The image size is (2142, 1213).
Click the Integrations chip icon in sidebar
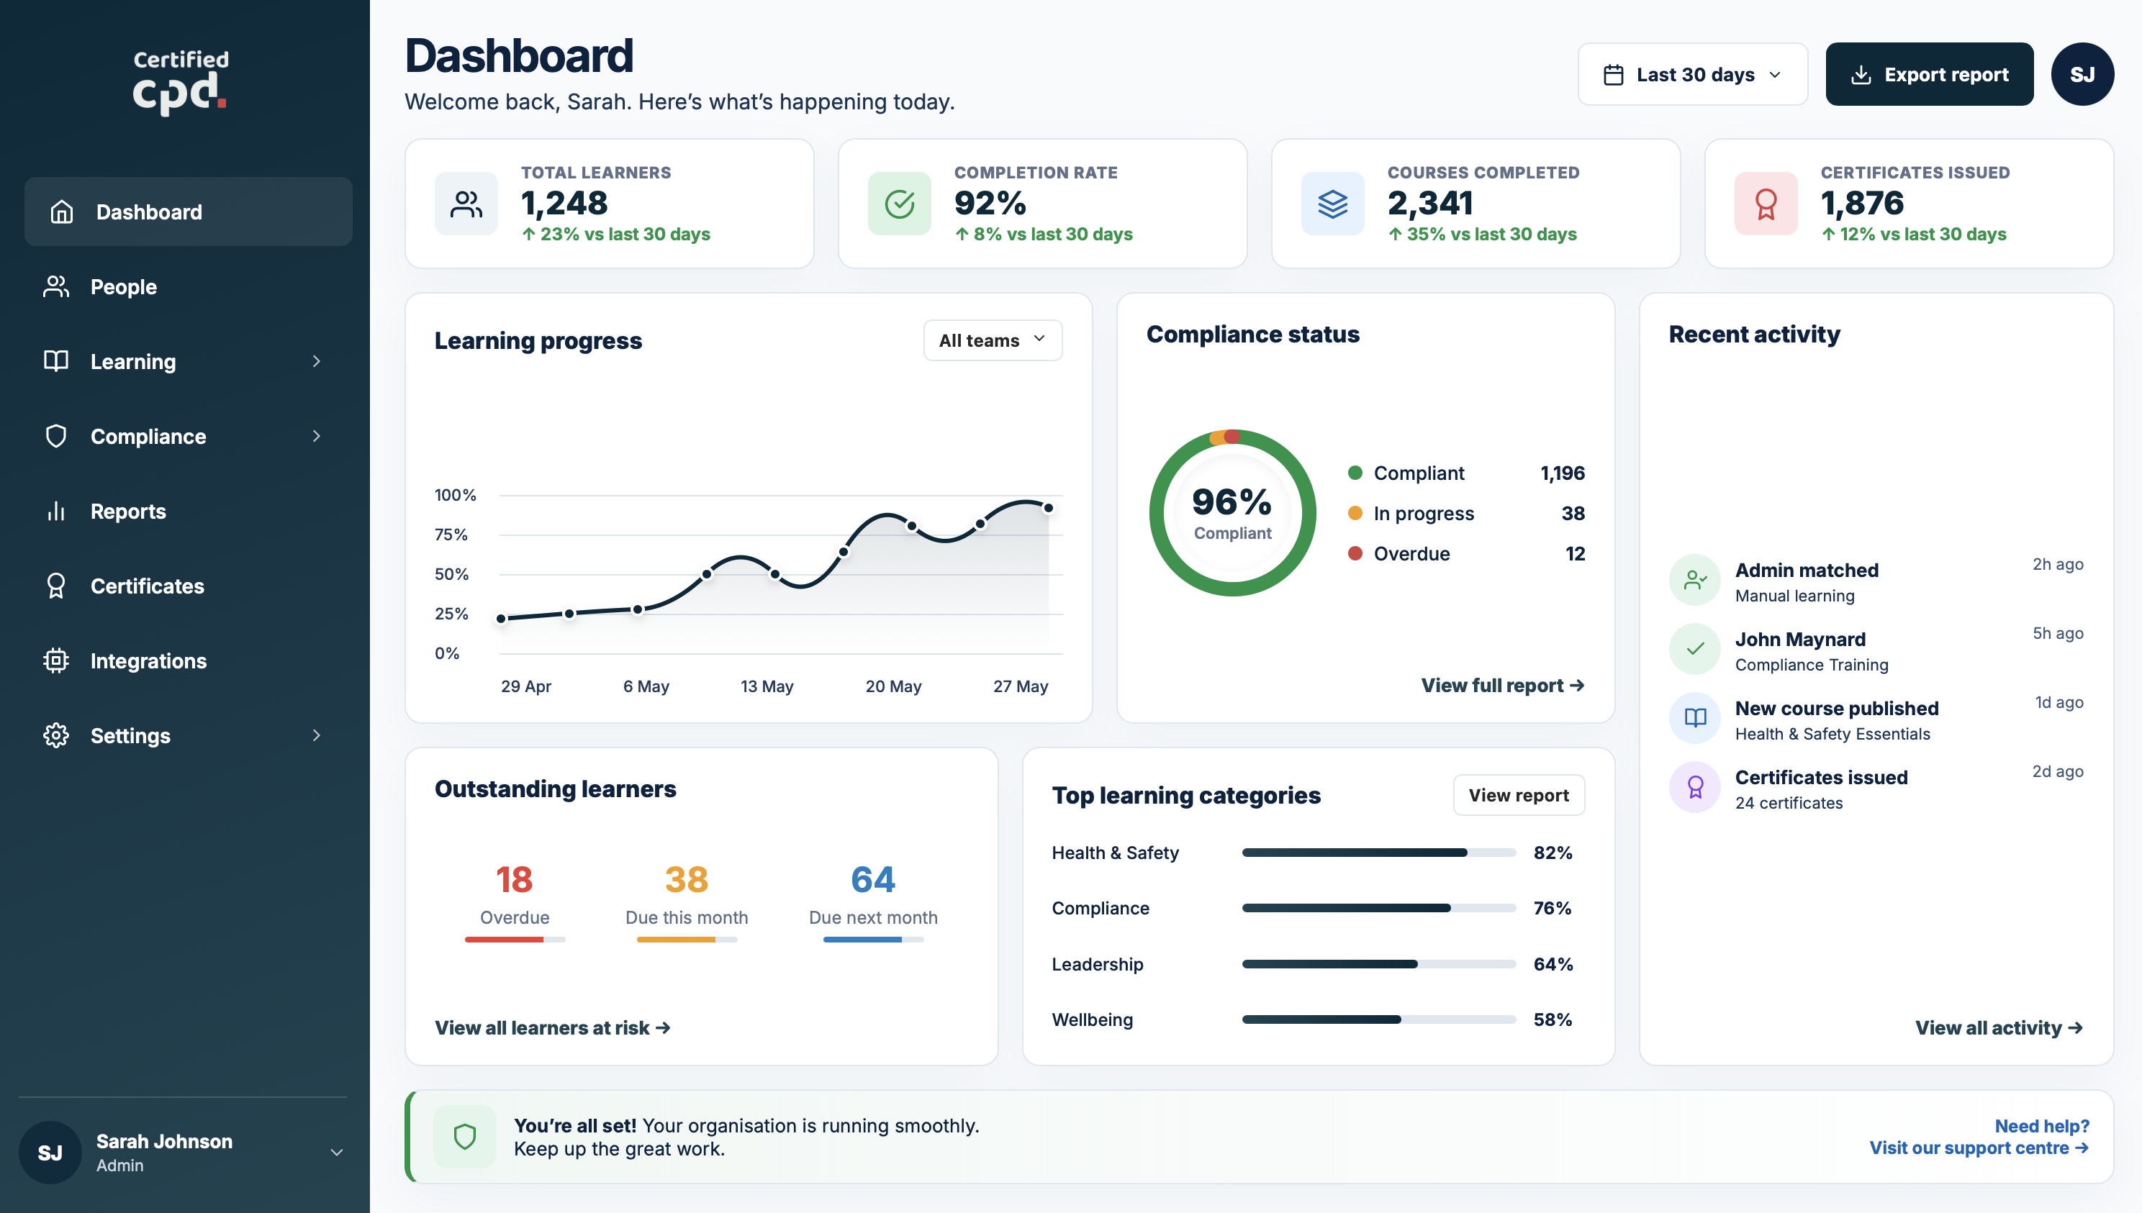click(x=56, y=660)
